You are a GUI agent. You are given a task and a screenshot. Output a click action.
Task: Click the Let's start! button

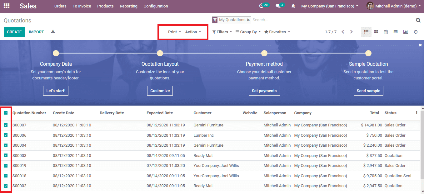click(56, 91)
